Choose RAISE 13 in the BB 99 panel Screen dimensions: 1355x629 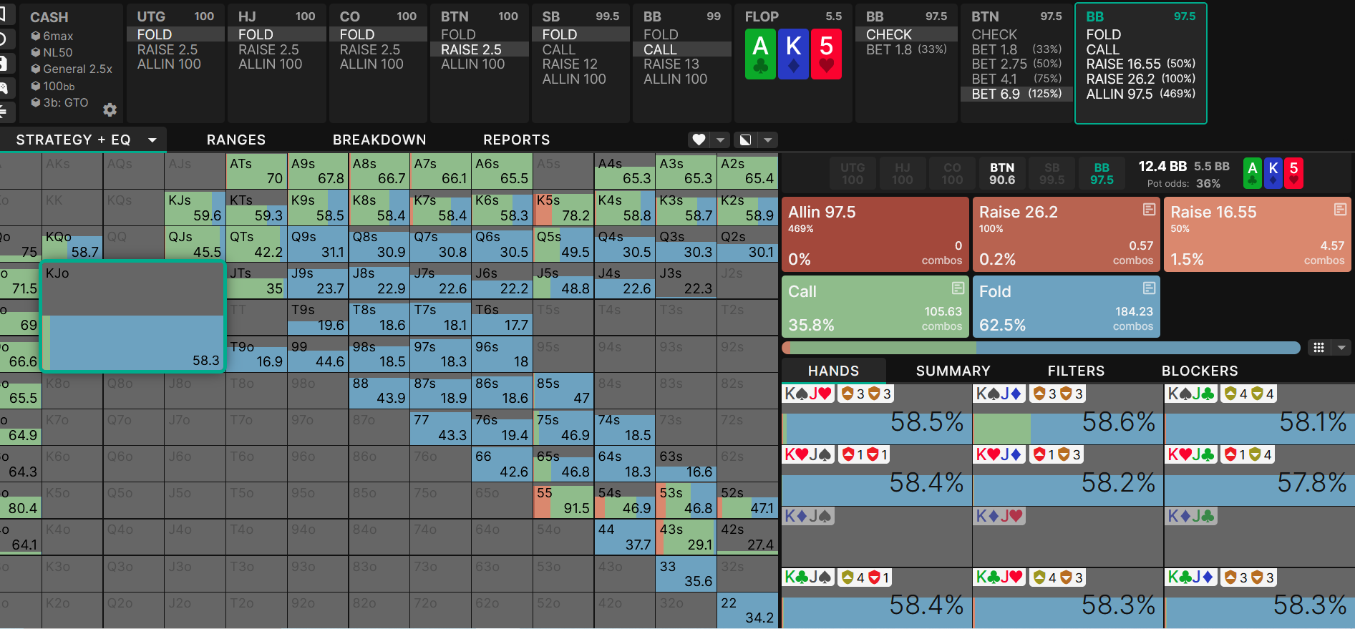tap(671, 64)
